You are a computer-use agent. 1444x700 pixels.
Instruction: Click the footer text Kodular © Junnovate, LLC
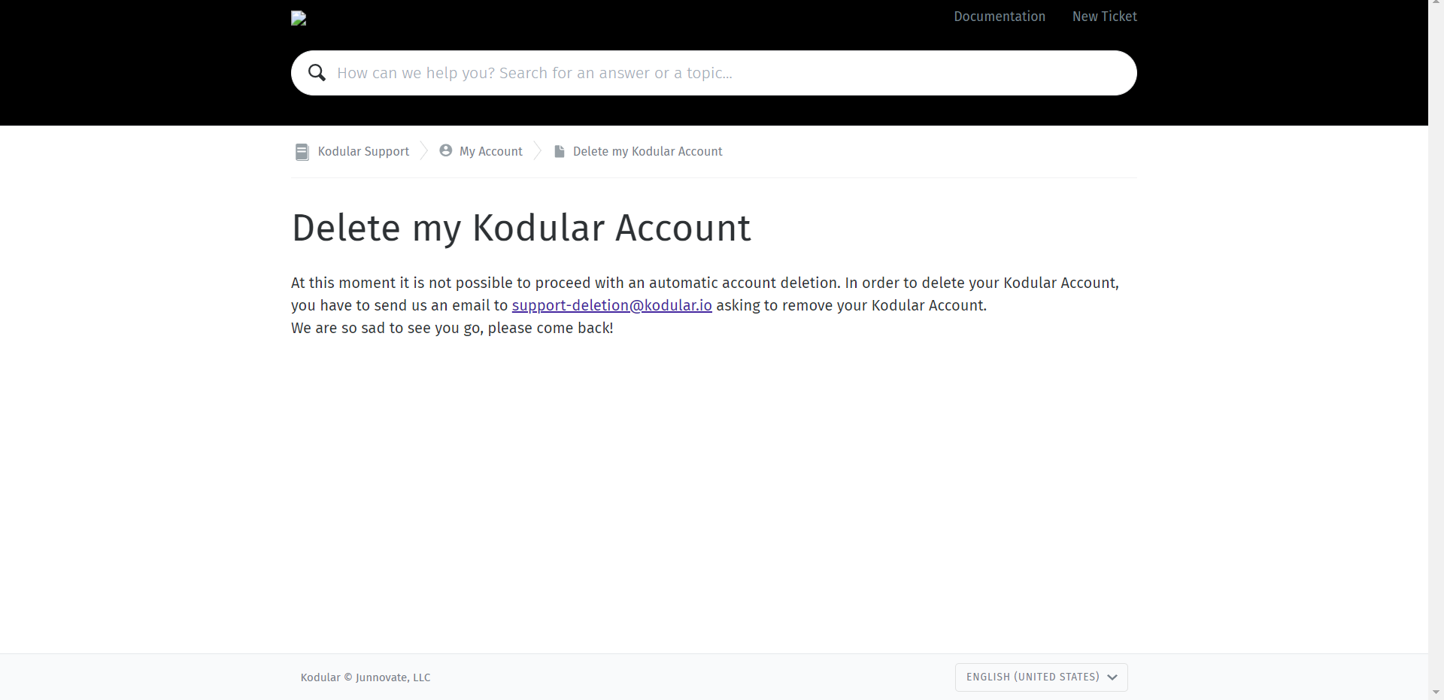point(366,677)
